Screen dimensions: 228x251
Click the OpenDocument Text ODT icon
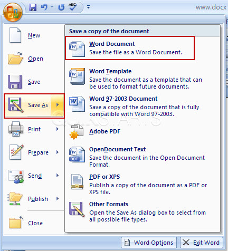coord(77,155)
